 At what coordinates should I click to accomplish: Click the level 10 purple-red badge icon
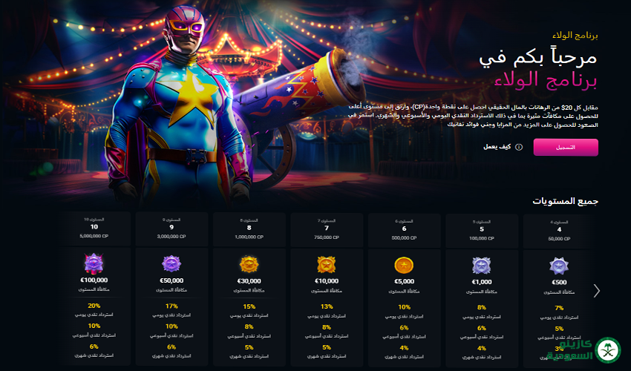94,264
